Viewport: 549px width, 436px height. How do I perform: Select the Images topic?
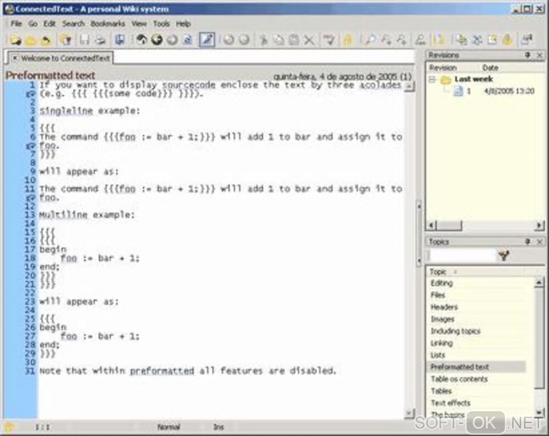[442, 319]
